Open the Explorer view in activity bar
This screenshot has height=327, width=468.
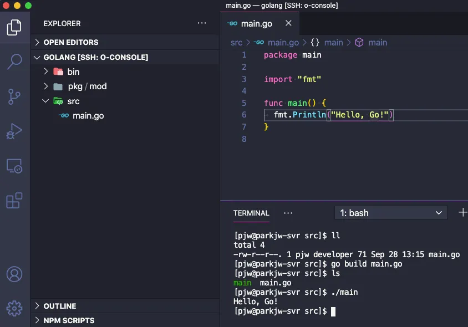[14, 28]
